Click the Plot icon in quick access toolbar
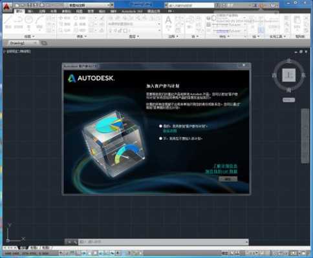This screenshot has width=313, height=258. (43, 5)
